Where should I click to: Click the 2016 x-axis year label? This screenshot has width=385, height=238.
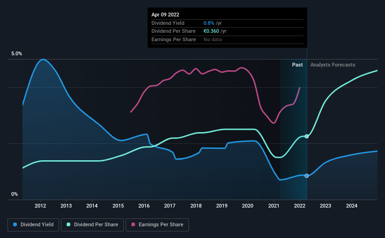pyautogui.click(x=144, y=206)
